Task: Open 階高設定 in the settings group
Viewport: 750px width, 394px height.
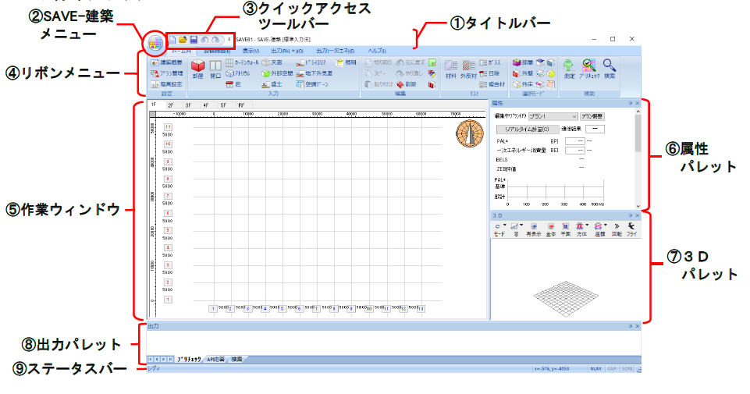Action: 166,84
